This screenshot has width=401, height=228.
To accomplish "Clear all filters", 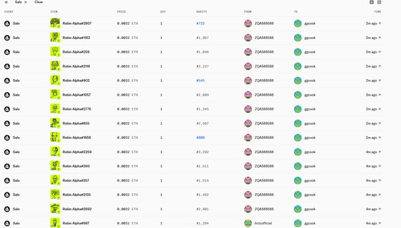I will coord(38,2).
